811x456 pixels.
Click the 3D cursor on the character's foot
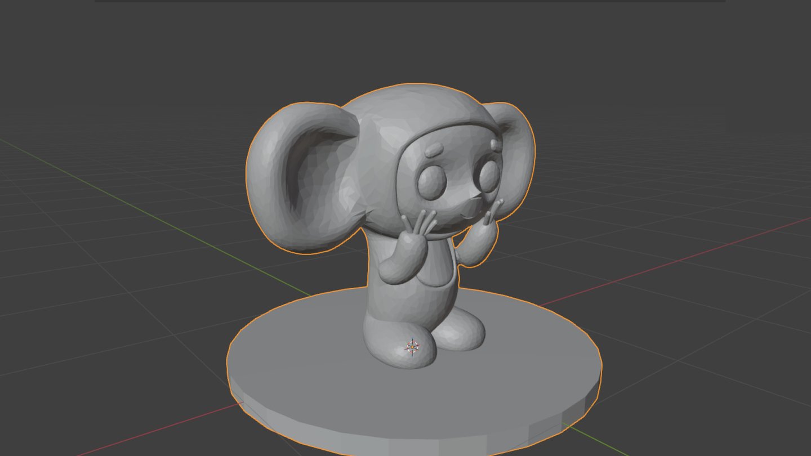coord(412,347)
